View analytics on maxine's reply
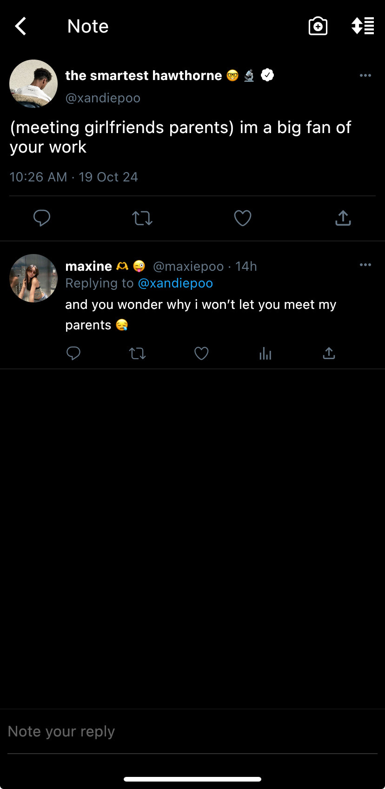 (266, 354)
